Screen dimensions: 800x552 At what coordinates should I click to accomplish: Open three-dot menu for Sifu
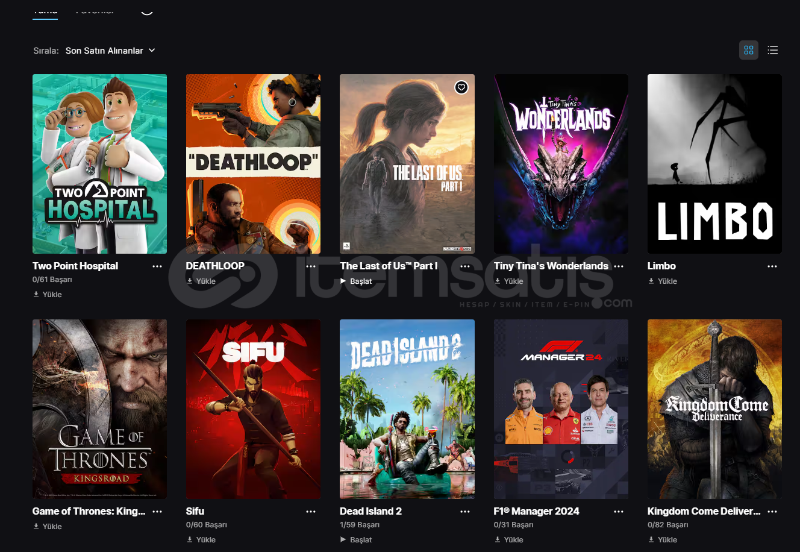311,511
